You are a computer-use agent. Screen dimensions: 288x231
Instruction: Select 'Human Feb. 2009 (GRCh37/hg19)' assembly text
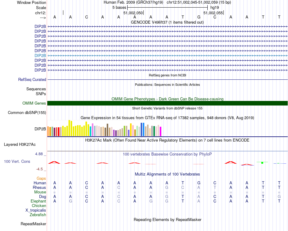pos(133,2)
